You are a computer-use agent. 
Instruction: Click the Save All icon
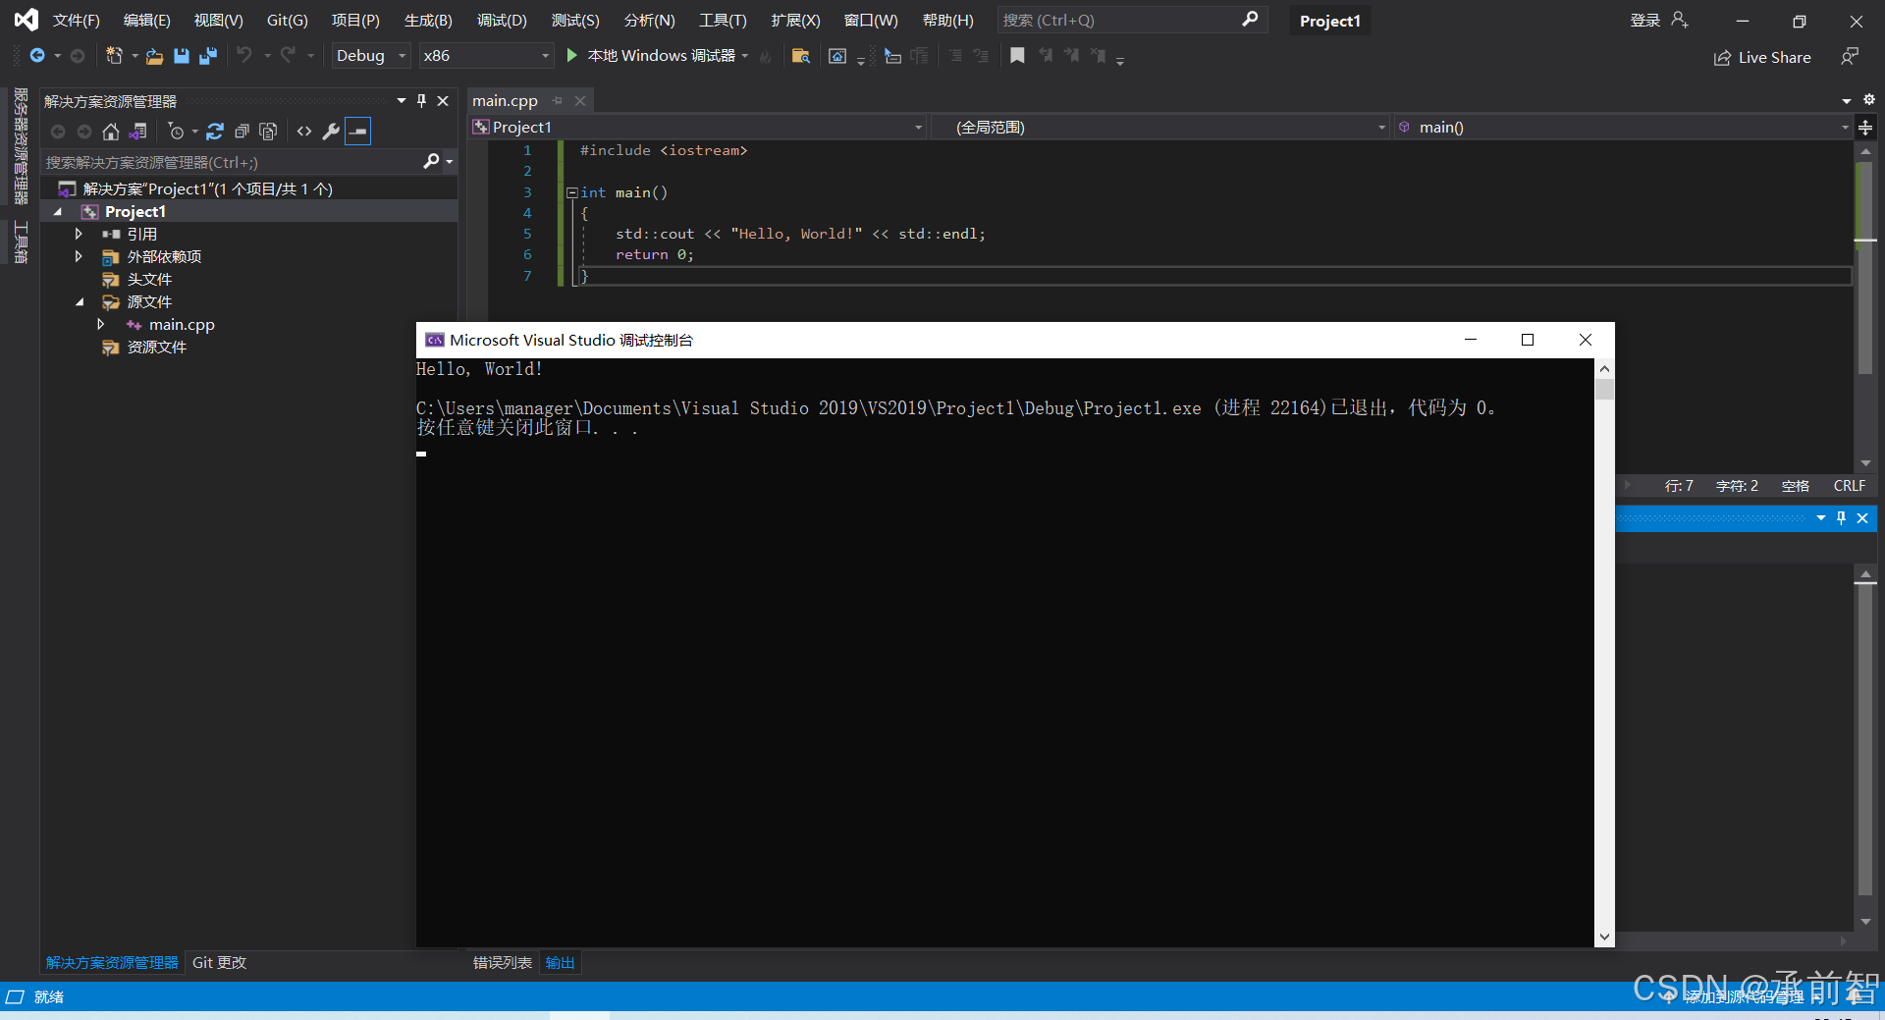(208, 56)
